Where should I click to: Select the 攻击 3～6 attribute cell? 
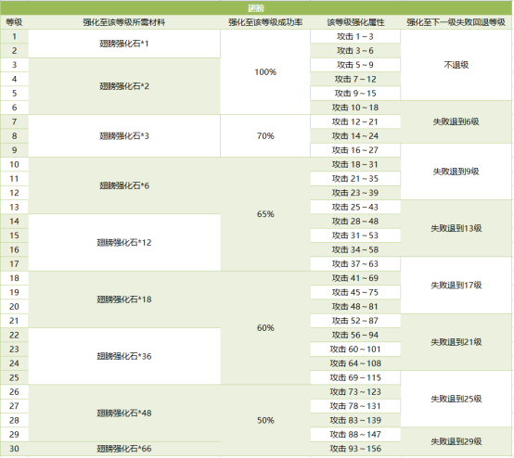pos(355,51)
